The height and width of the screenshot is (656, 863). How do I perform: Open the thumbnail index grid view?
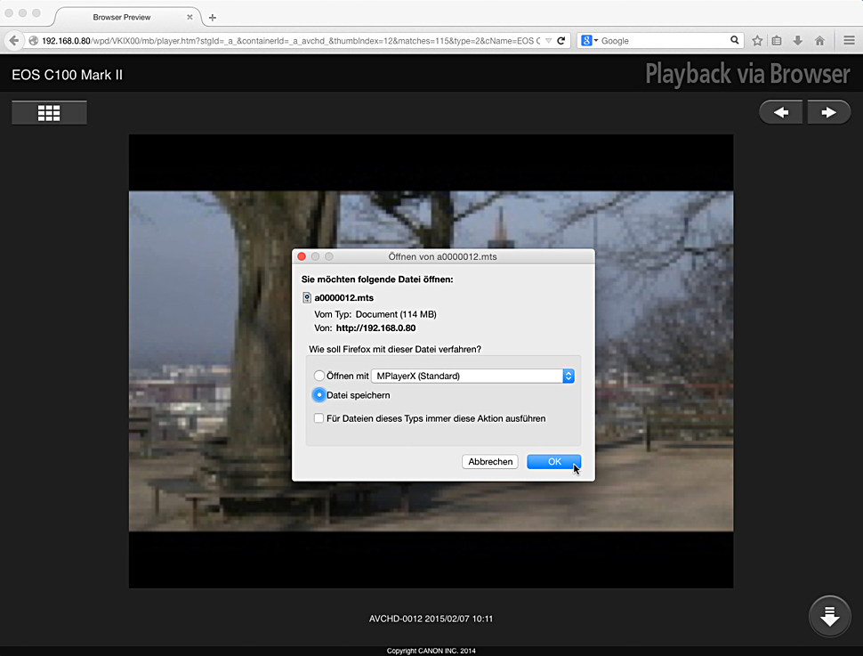[x=49, y=113]
